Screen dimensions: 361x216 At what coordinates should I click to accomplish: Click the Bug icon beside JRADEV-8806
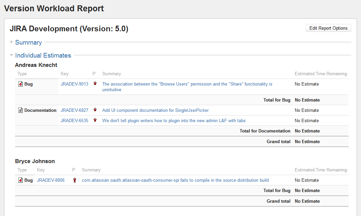20,180
